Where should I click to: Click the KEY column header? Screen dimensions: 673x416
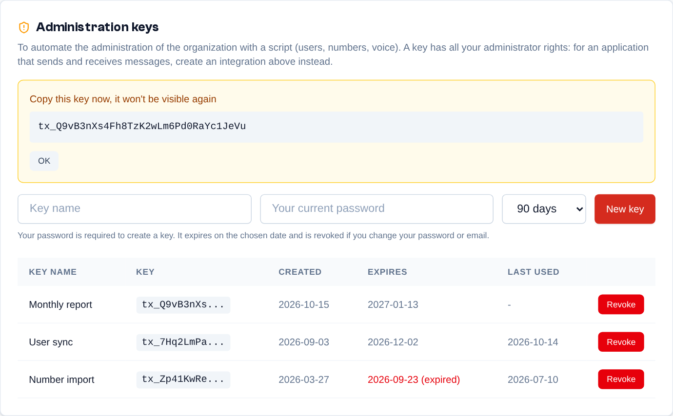pyautogui.click(x=145, y=272)
